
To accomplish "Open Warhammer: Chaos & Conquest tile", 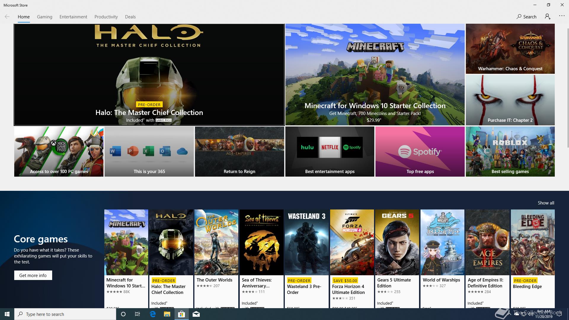I will [x=510, y=49].
